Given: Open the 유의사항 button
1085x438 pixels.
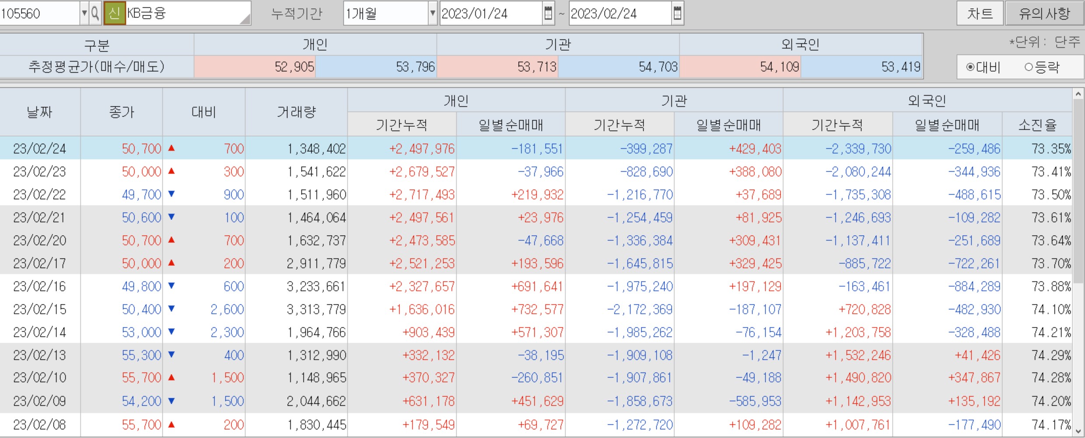Looking at the screenshot, I should (1044, 14).
